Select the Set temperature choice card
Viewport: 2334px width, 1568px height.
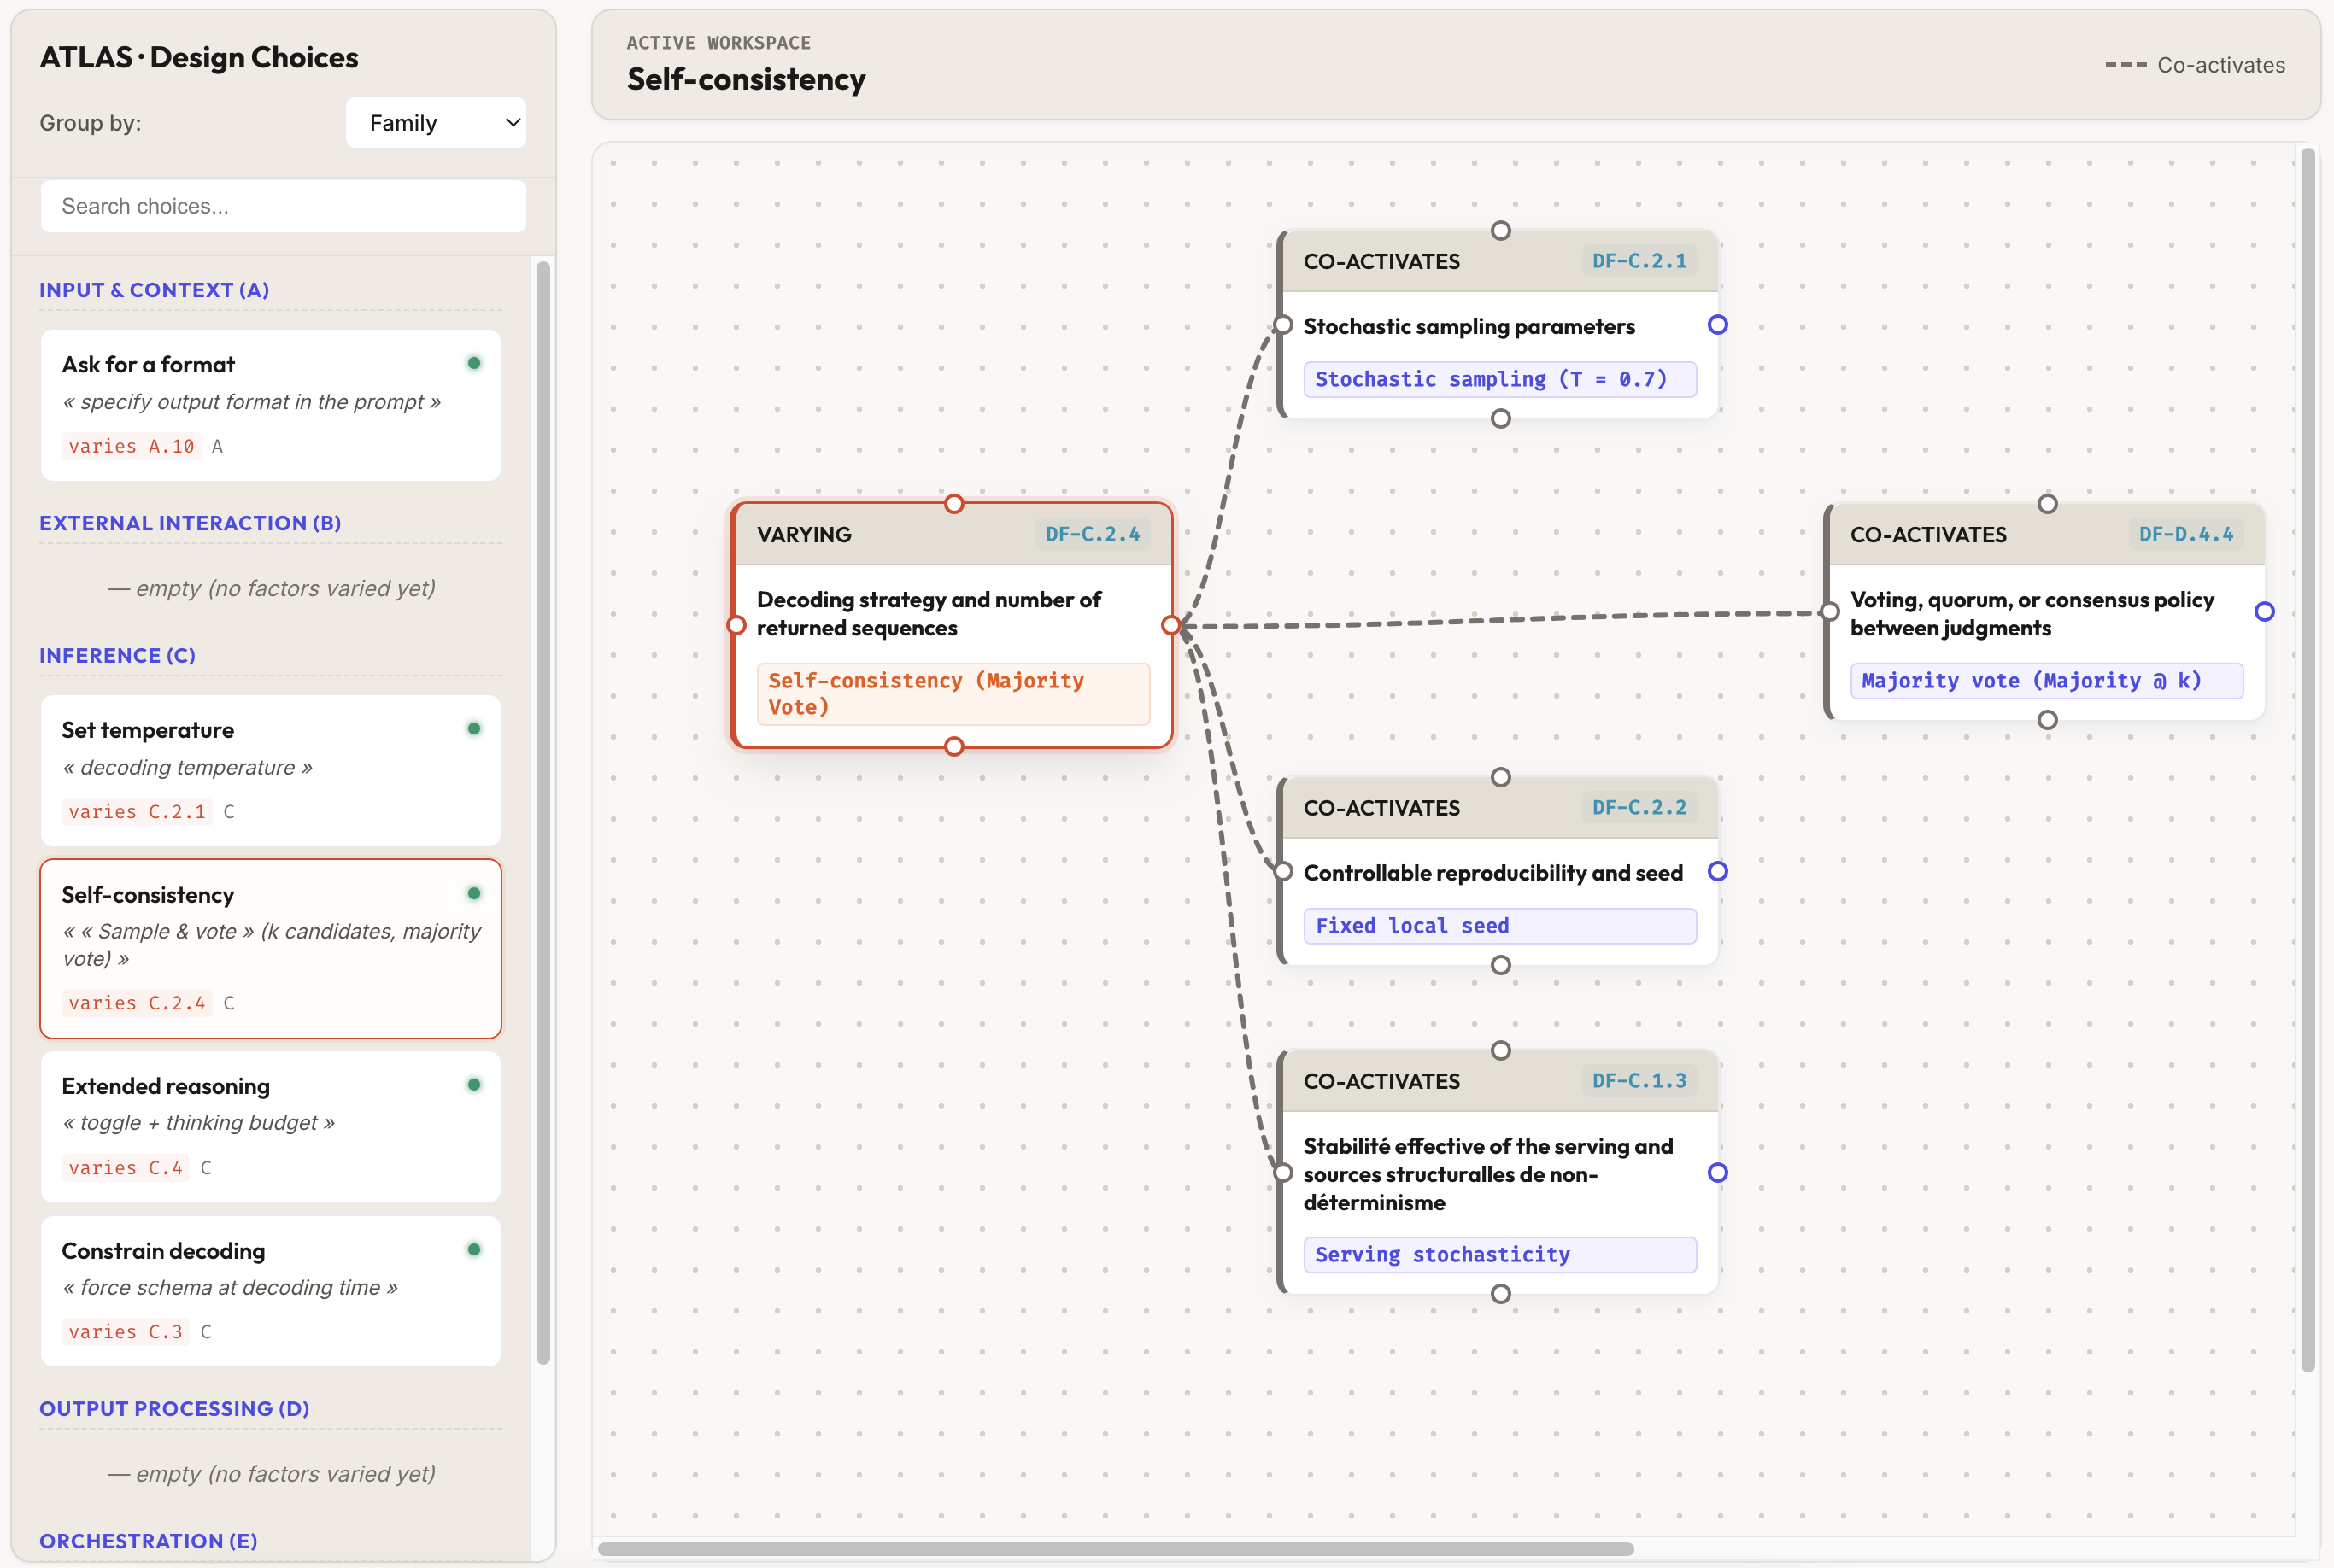point(270,770)
